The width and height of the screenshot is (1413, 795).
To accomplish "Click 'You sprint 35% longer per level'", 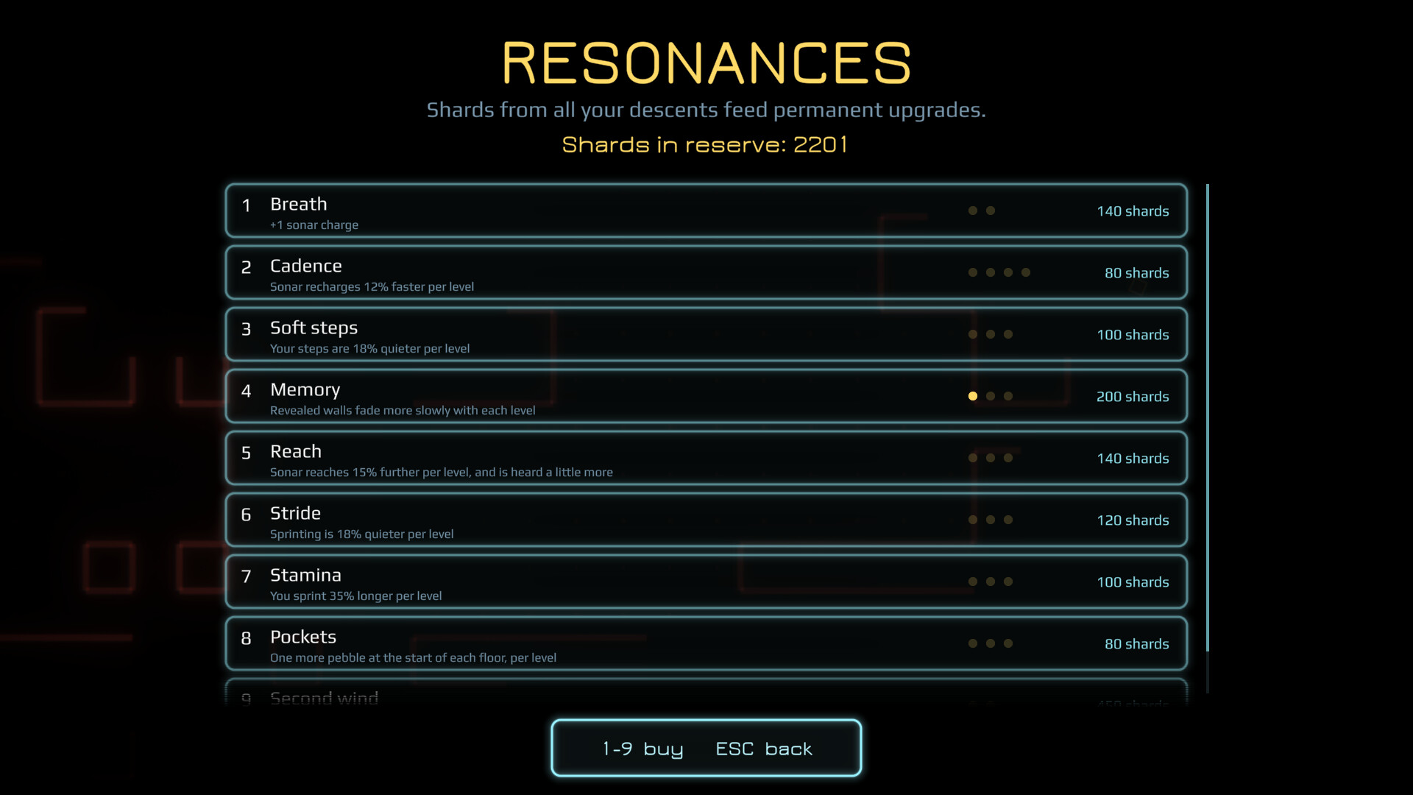I will click(x=355, y=596).
